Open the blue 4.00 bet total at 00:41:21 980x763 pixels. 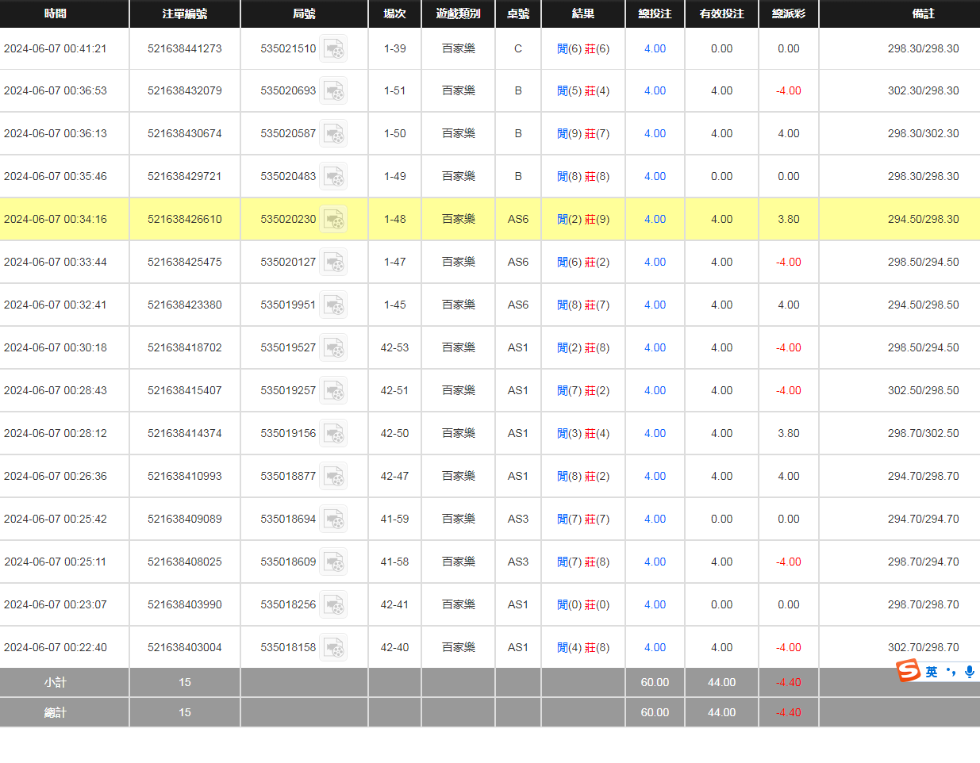pyautogui.click(x=655, y=48)
